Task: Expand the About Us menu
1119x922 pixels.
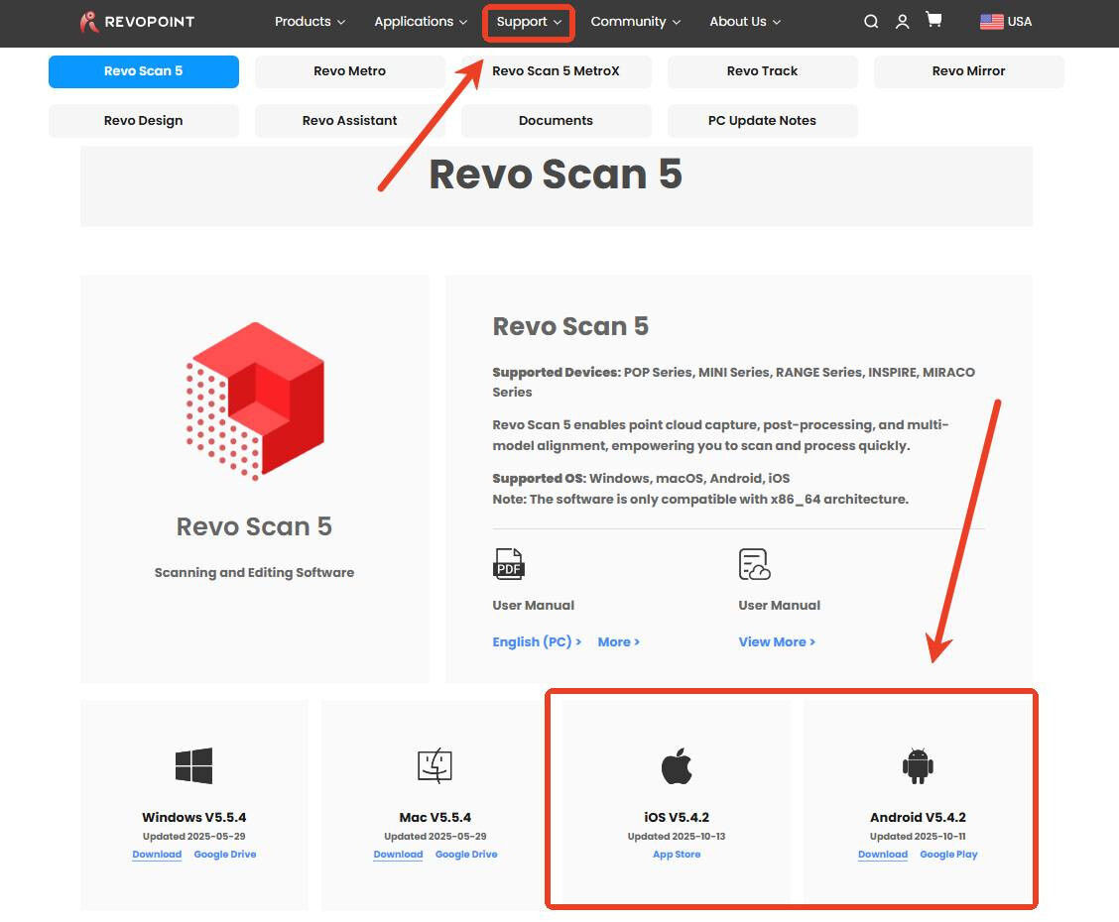Action: point(745,22)
